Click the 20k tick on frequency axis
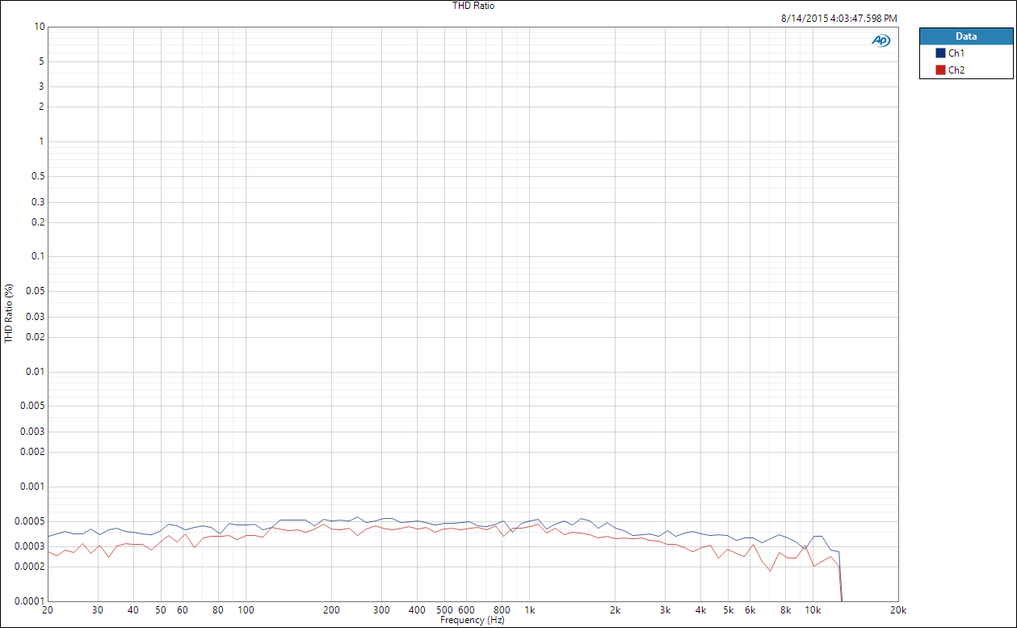The image size is (1017, 628). pyautogui.click(x=898, y=610)
